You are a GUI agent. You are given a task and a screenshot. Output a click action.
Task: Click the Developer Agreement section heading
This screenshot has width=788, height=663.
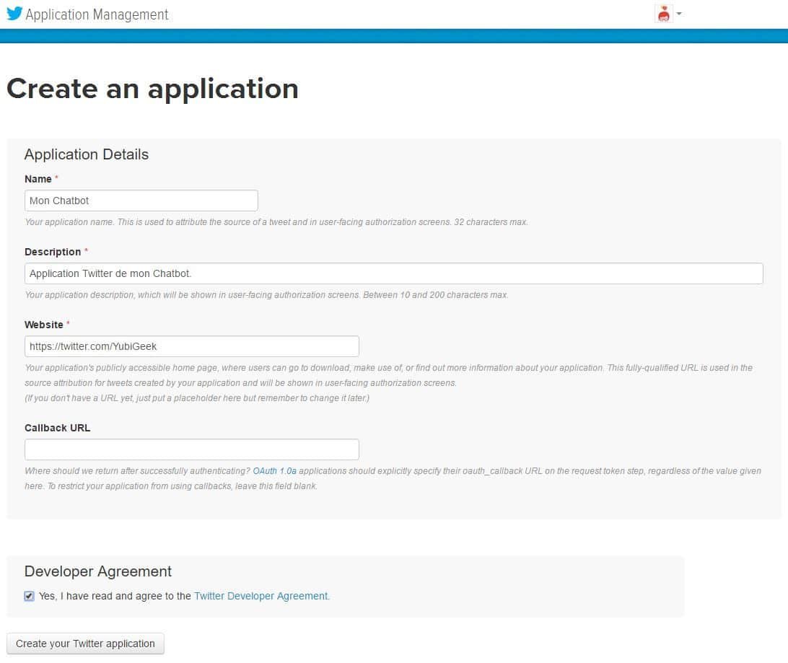pyautogui.click(x=98, y=571)
